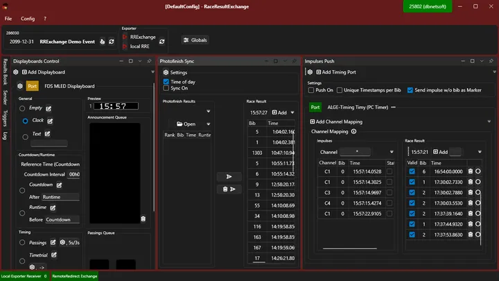
Task: Select the Passings radio option
Action: [22, 242]
